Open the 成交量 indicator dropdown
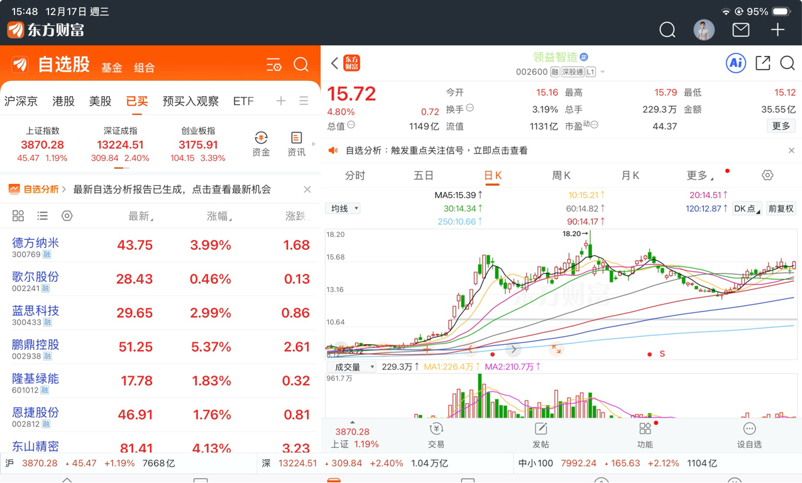Image resolution: width=802 pixels, height=483 pixels. tap(351, 367)
